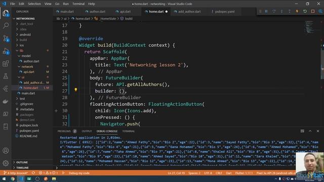Viewport: 324px width, 182px height.
Task: Open the Extensions view
Action: coord(6,64)
